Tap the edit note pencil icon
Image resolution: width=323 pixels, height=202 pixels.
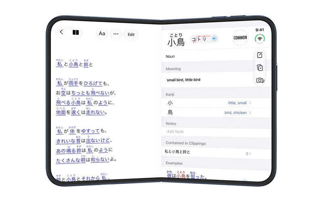[x=260, y=55]
